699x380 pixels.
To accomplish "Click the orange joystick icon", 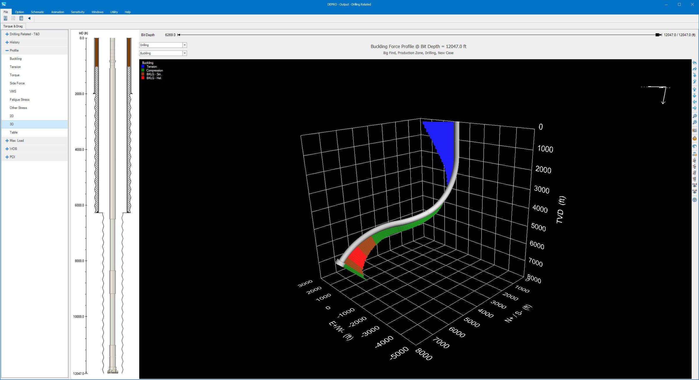I will click(695, 138).
